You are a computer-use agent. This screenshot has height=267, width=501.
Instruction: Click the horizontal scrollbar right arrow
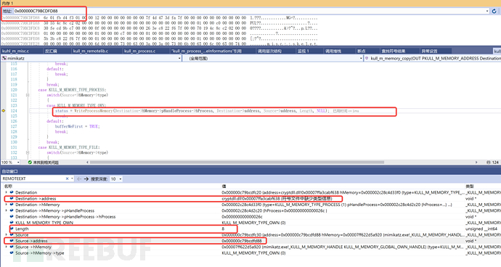[x=476, y=163]
